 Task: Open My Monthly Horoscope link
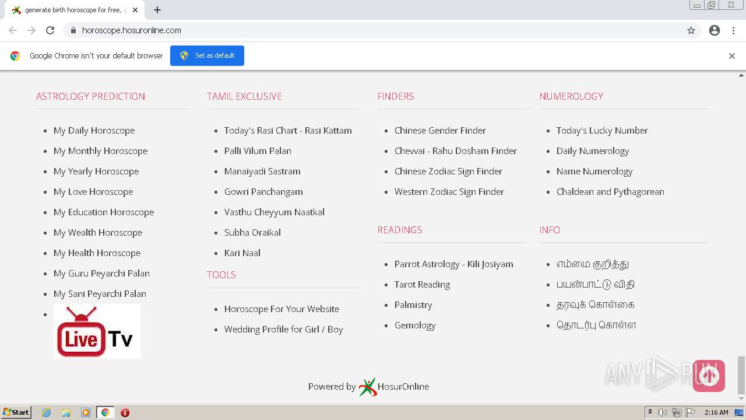point(100,151)
